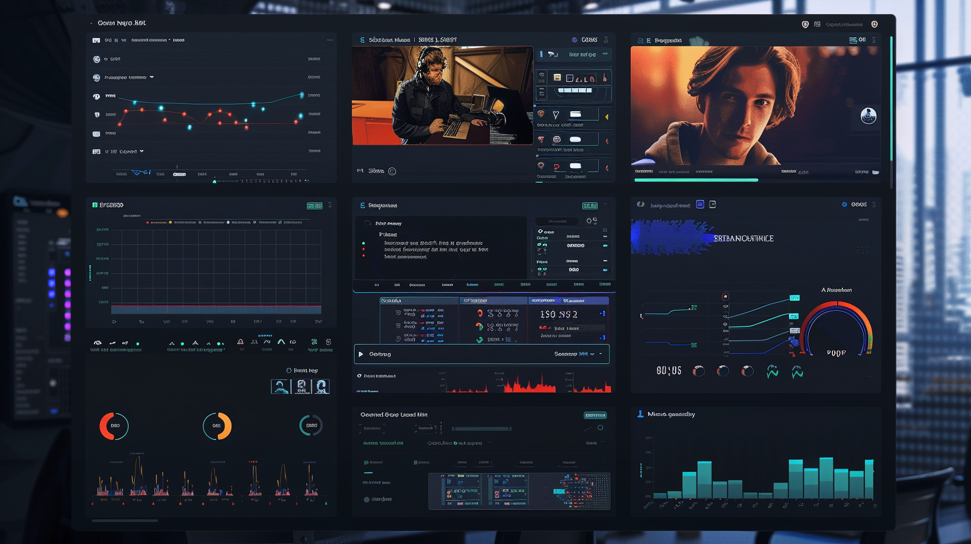This screenshot has width=971, height=544.
Task: Click the red donut chart indicator
Action: pos(114,426)
